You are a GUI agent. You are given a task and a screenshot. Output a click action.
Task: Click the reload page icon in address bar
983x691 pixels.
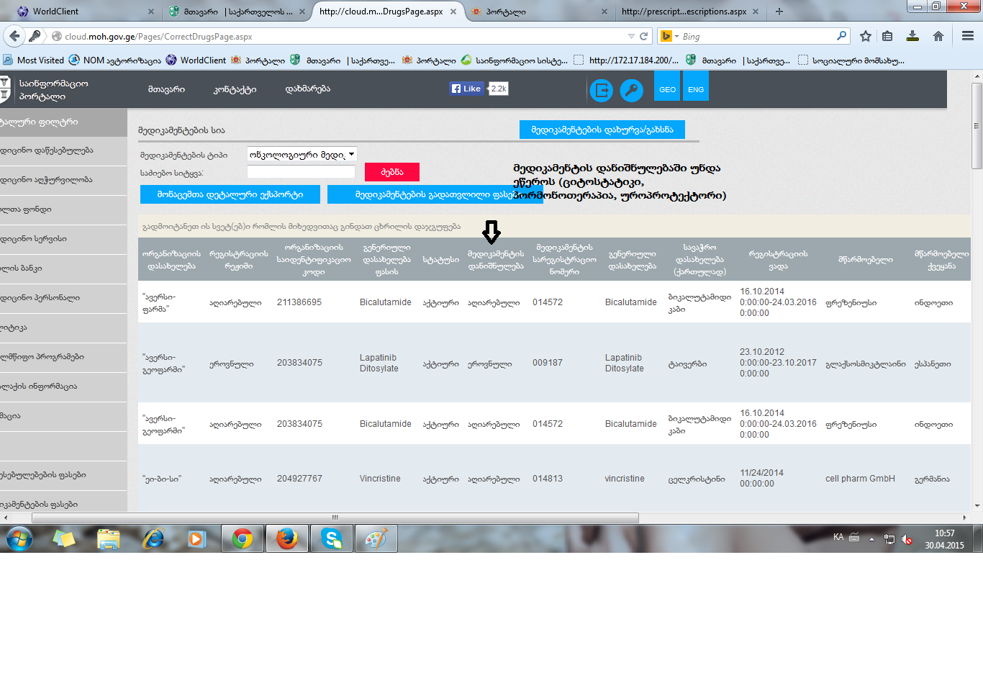(x=644, y=36)
